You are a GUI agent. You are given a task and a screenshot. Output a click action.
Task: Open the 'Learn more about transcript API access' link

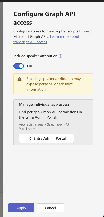point(46,39)
